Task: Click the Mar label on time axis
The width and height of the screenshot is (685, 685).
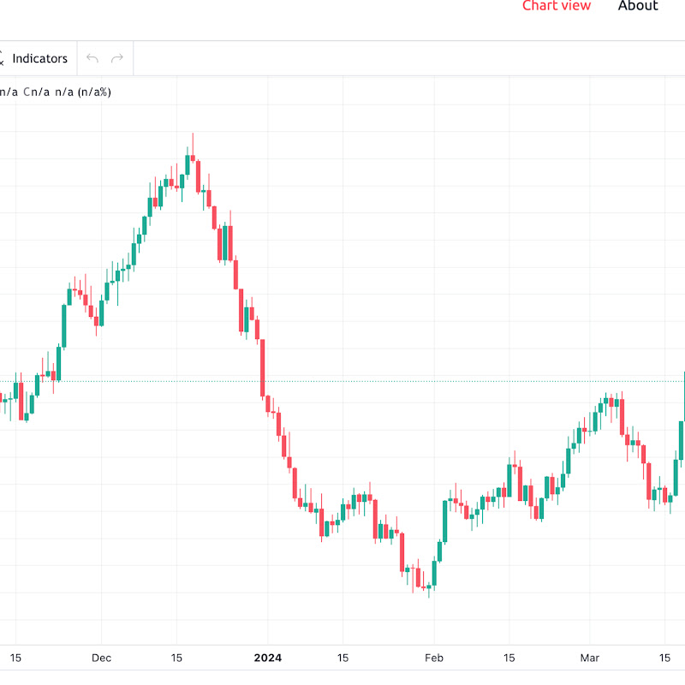Action: click(588, 658)
